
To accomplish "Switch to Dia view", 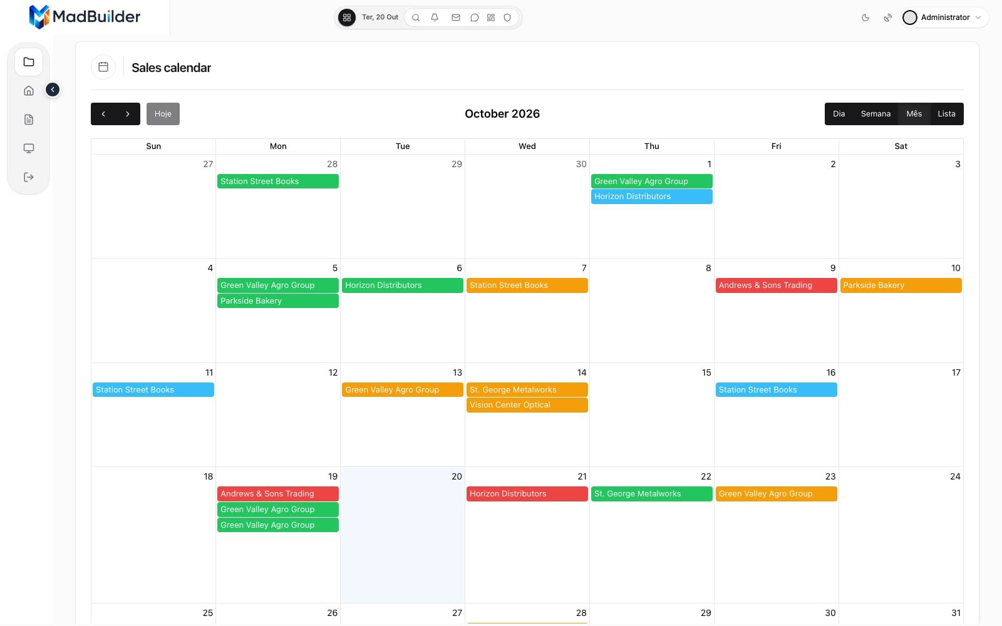I will click(839, 114).
